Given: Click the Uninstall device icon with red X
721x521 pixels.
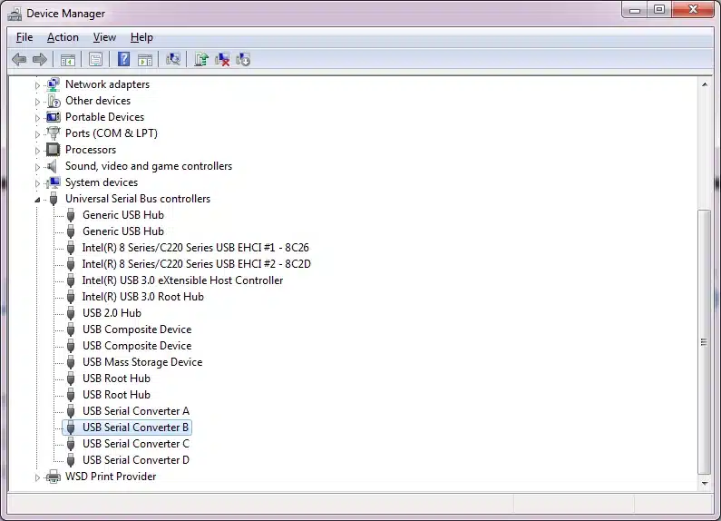Looking at the screenshot, I should [x=222, y=59].
